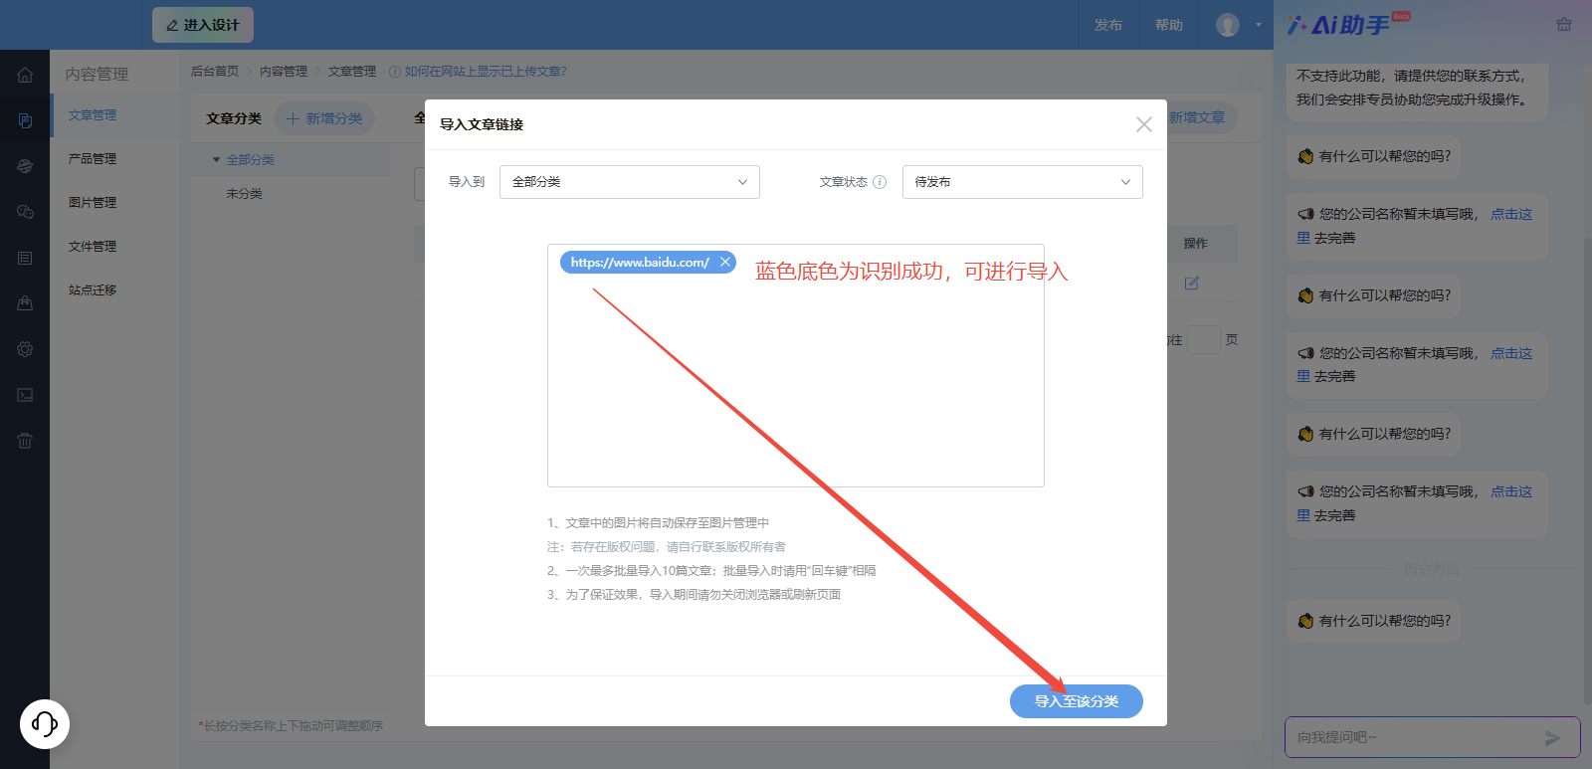
Task: Select 未分类 category
Action: click(244, 194)
